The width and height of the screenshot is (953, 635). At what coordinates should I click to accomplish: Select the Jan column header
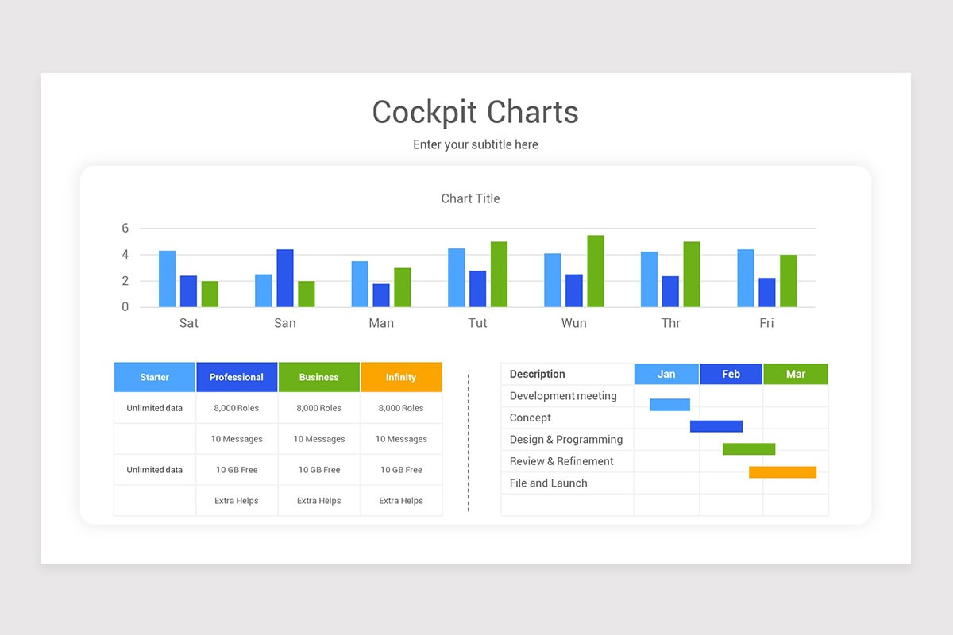666,374
